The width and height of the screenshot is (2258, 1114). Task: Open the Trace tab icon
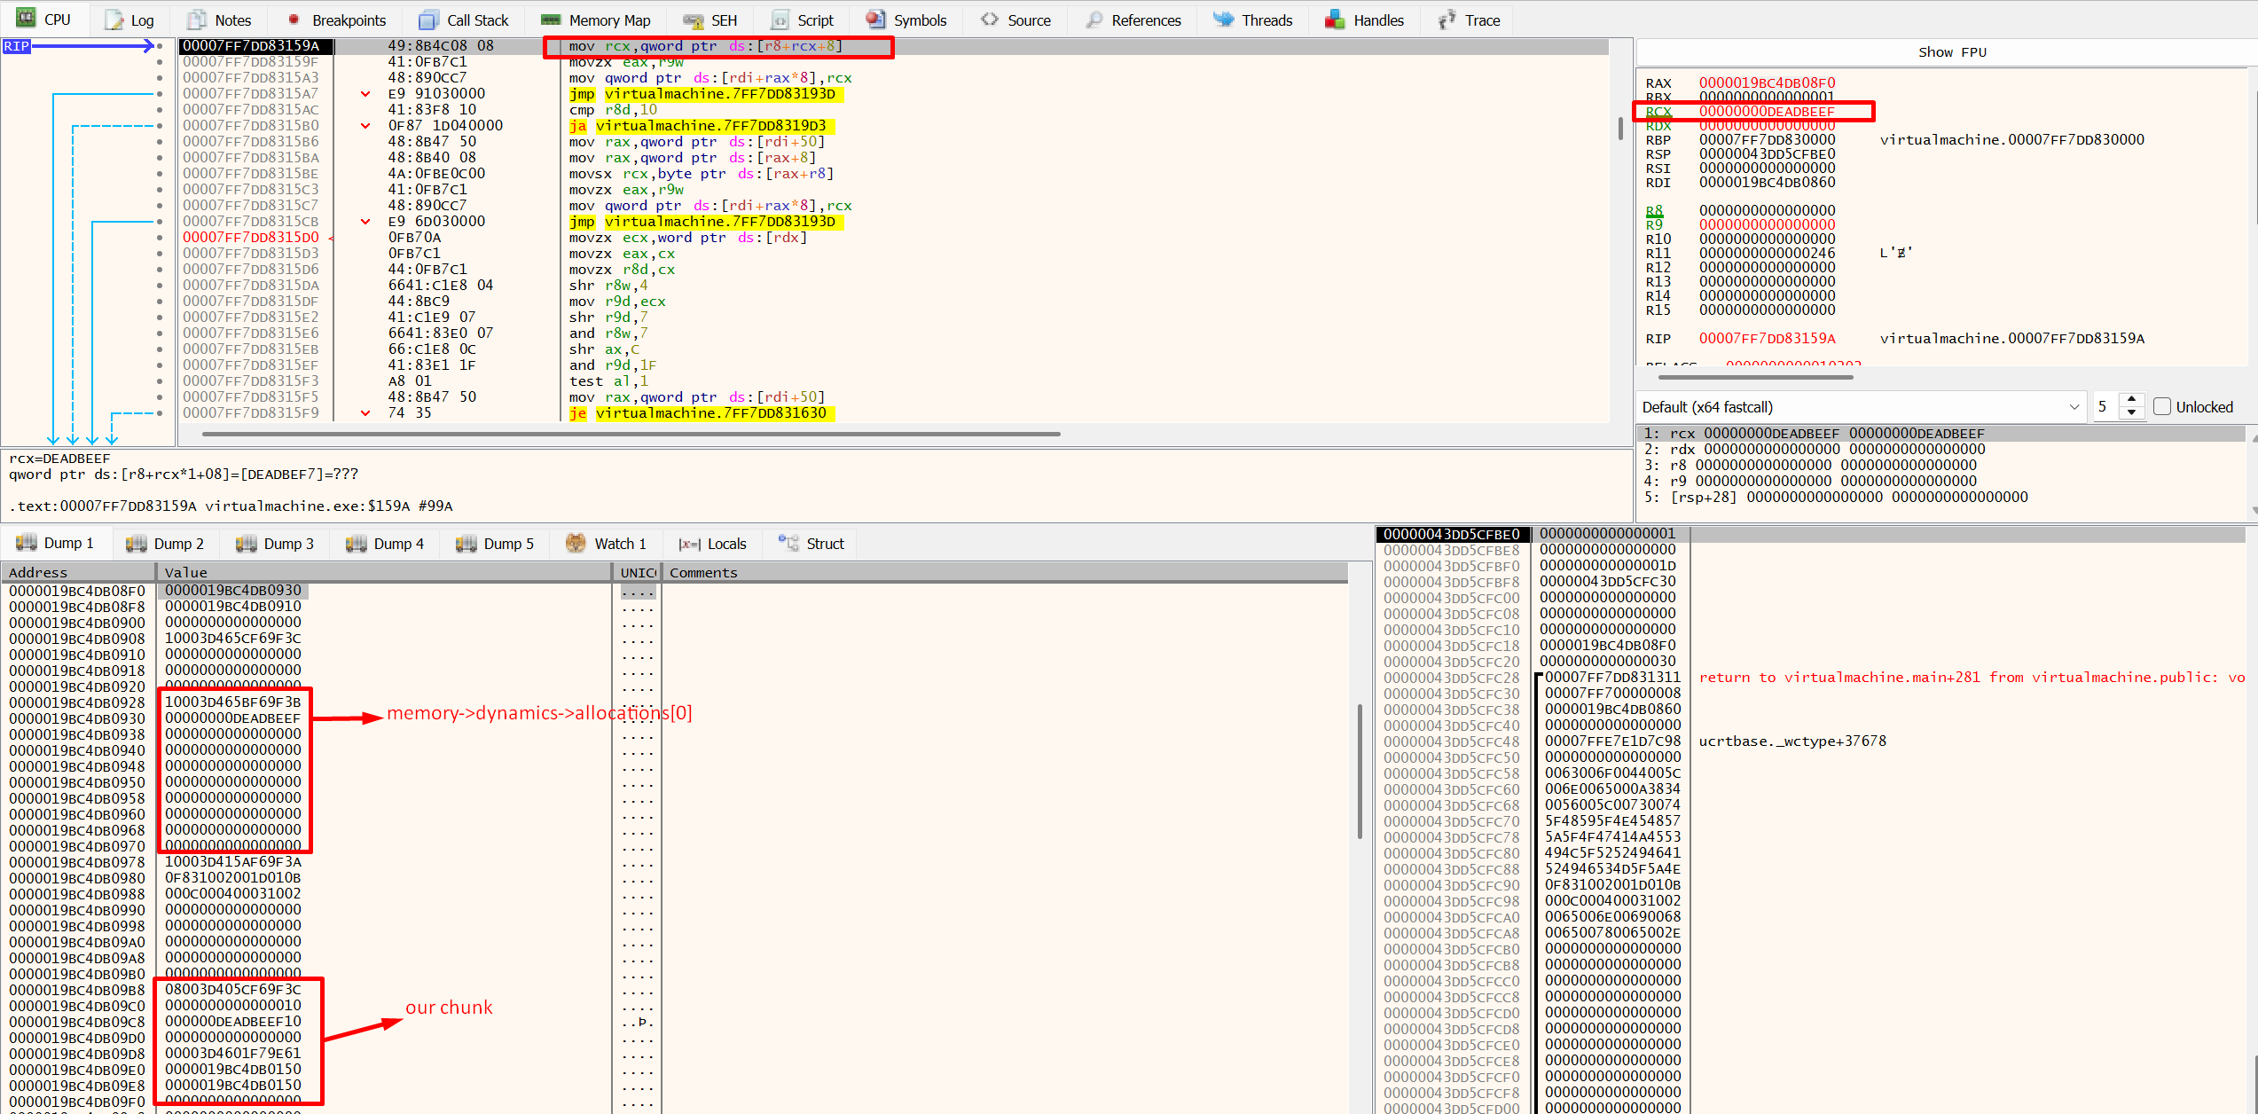coord(1447,20)
